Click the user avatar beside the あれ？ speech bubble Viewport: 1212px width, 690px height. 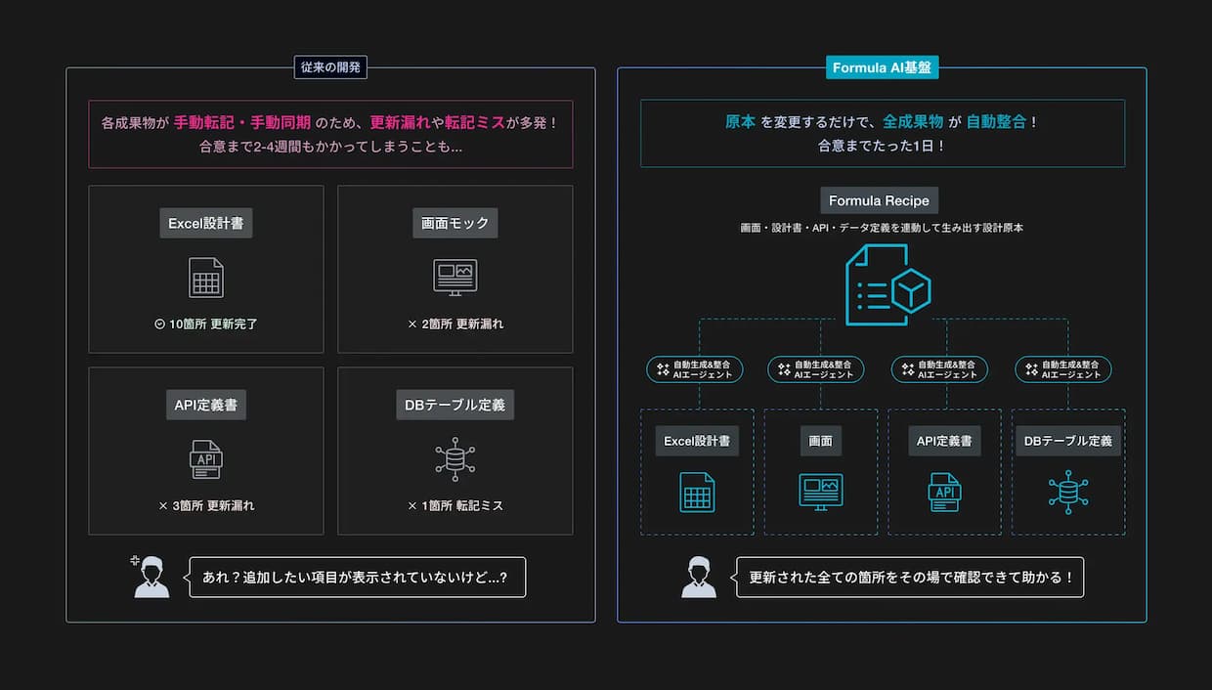point(151,577)
